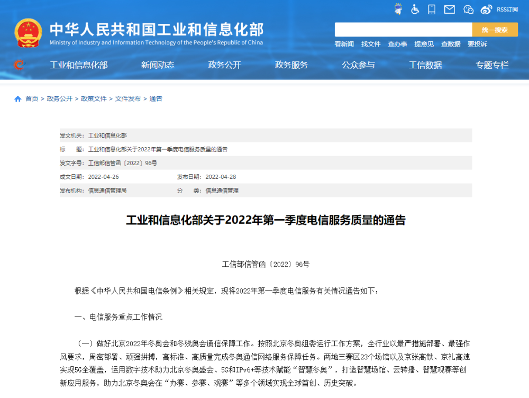The height and width of the screenshot is (398, 529).
Task: Click the WeChat icon in header
Action: pyautogui.click(x=468, y=9)
